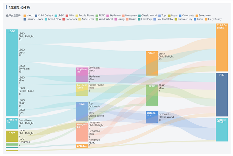Select the orange Vtech node in the chart
The height and width of the screenshot is (156, 233).
(151, 64)
